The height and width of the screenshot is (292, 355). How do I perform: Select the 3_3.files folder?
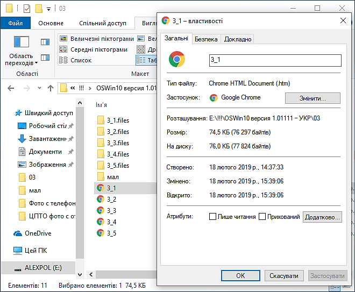pos(113,143)
